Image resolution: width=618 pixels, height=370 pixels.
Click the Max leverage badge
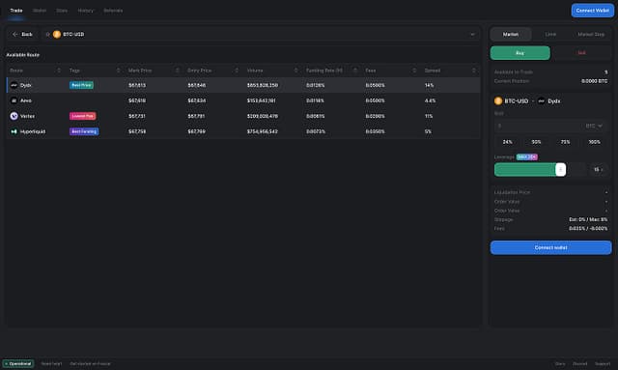pos(527,157)
